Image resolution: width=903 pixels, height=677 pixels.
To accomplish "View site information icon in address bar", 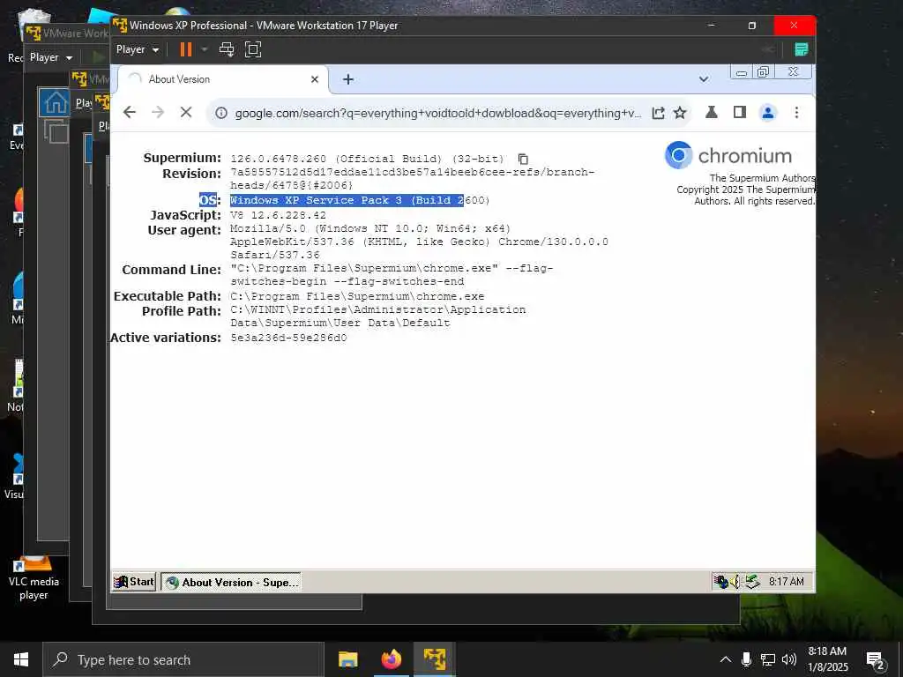I will point(221,113).
